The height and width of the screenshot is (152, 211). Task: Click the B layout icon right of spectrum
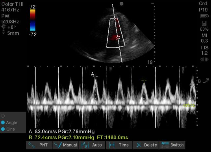pos(206,81)
